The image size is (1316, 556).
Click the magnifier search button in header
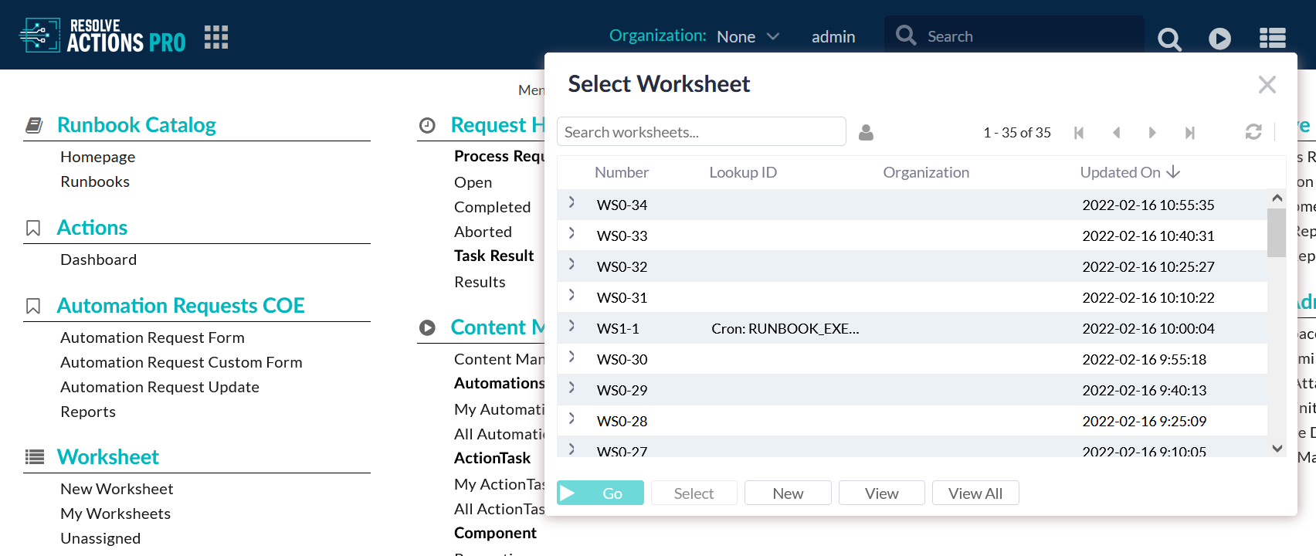[x=1169, y=39]
